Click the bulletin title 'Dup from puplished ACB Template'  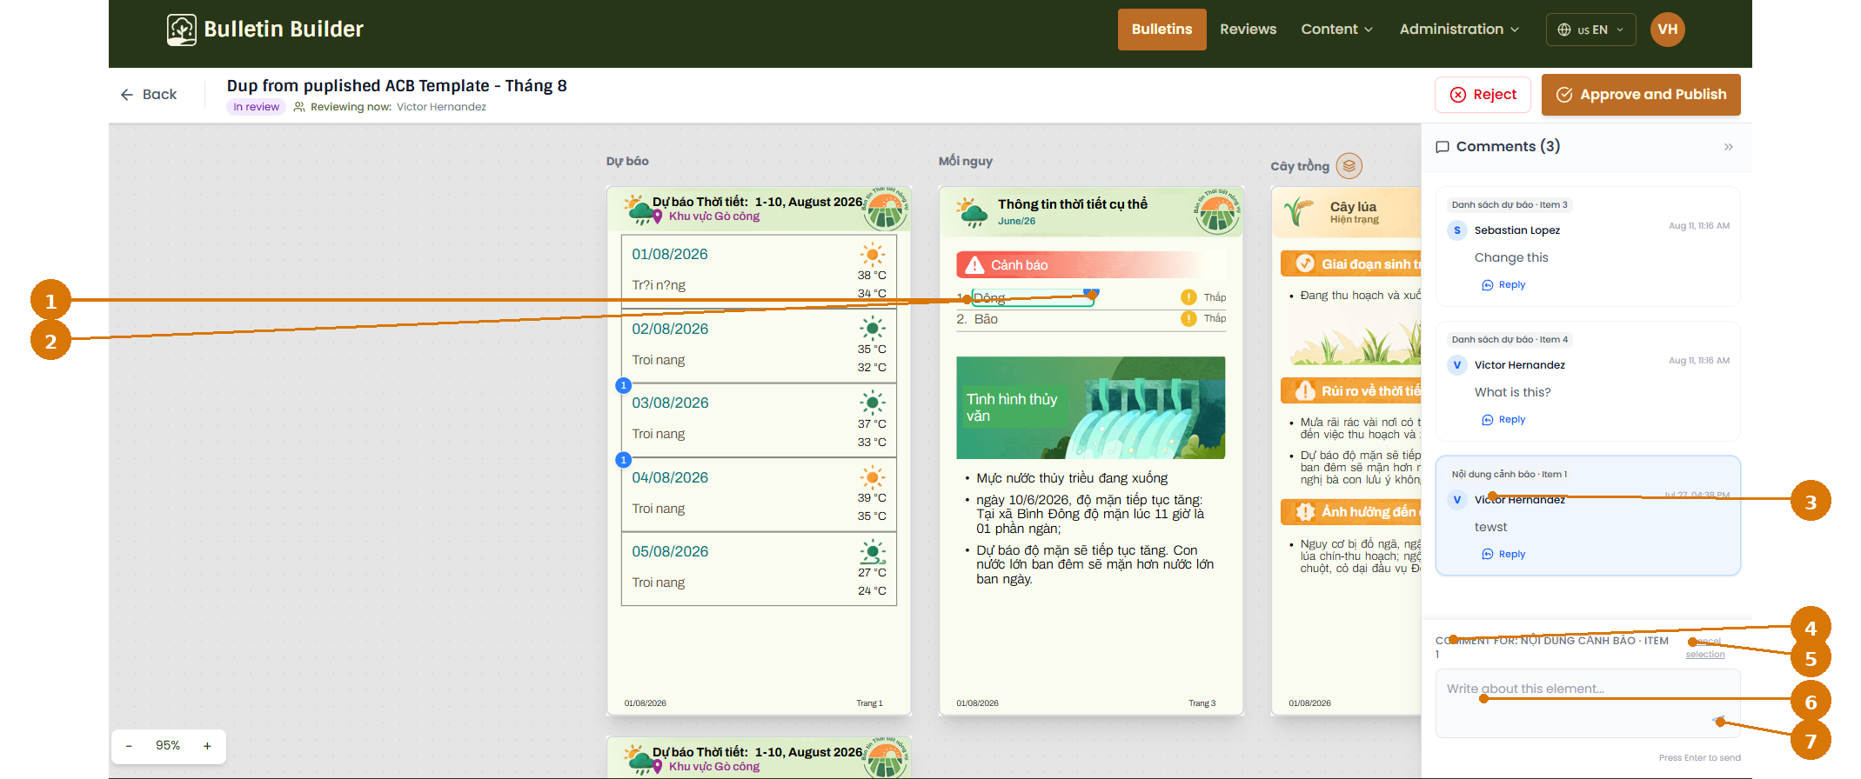pyautogui.click(x=397, y=86)
